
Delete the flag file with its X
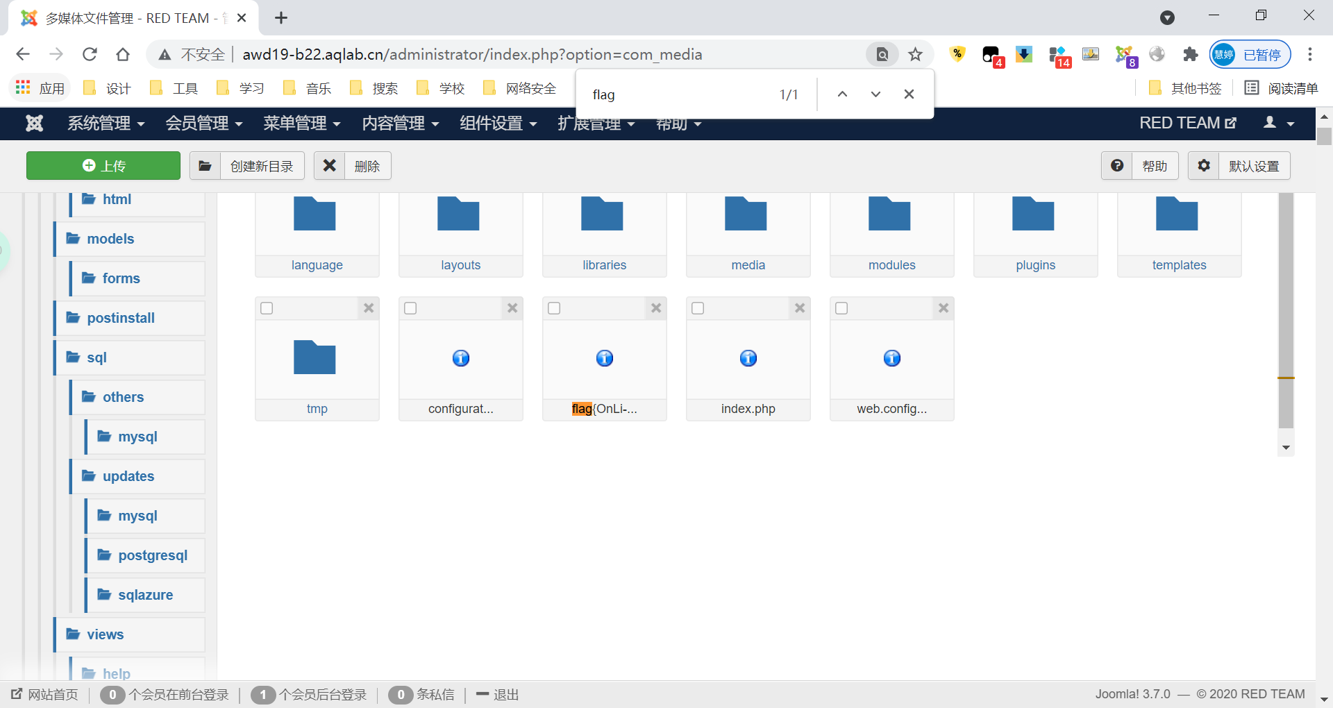[x=656, y=308]
